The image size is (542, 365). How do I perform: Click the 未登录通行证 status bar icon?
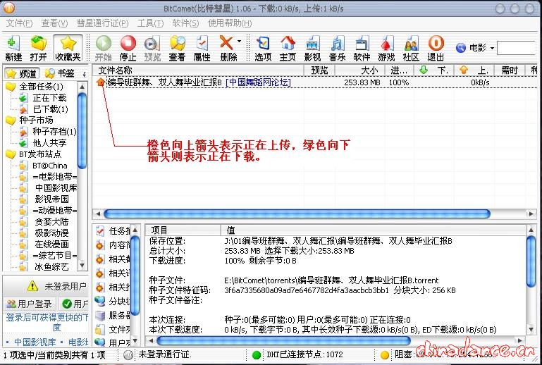(128, 355)
